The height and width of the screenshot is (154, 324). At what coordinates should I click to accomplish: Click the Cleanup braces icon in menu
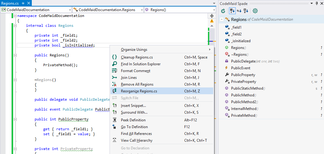click(114, 57)
